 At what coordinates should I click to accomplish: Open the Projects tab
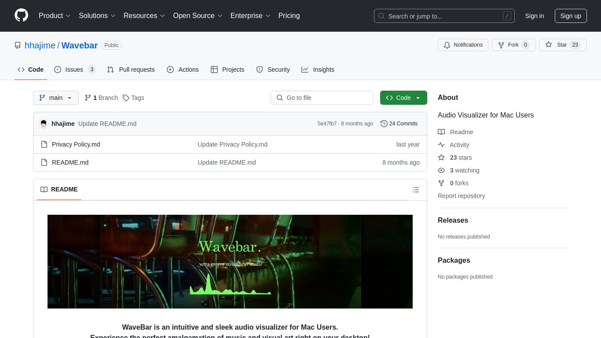pos(227,70)
